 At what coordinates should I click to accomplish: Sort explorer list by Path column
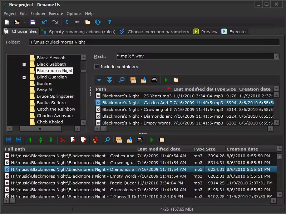(133, 89)
